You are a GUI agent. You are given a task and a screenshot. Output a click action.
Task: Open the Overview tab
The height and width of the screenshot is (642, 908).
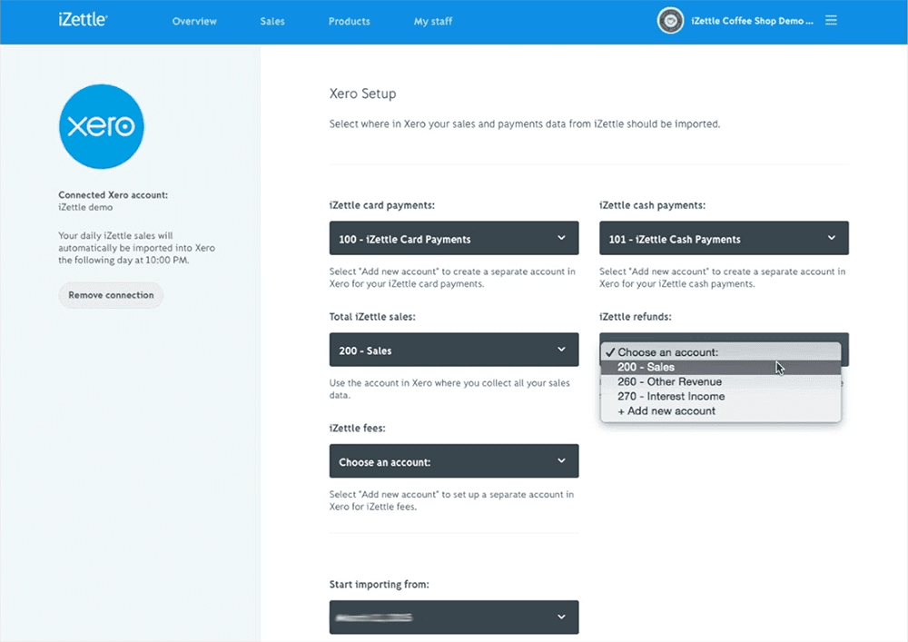(194, 22)
